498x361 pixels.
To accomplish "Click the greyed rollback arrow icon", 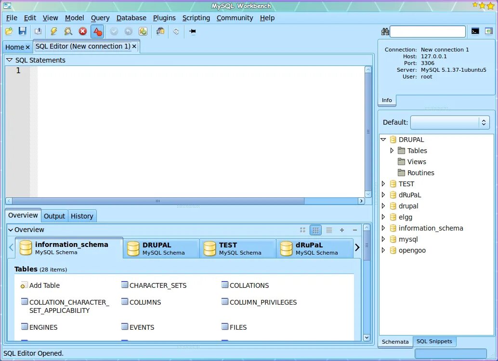I will coord(128,31).
